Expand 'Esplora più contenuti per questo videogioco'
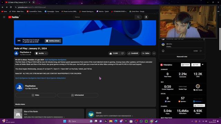This screenshot has width=221, height=124. coord(44,117)
